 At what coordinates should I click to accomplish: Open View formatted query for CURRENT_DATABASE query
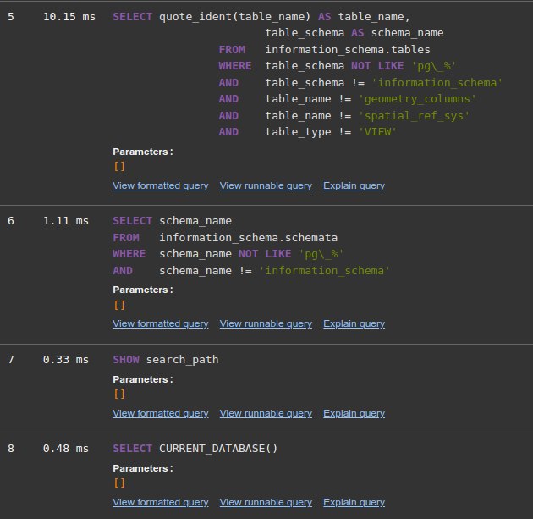161,502
